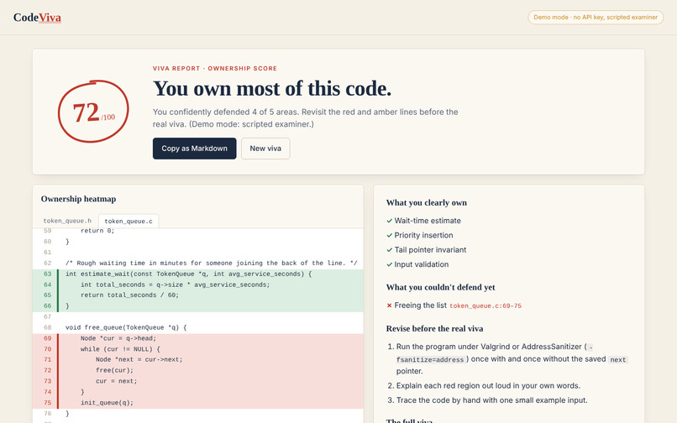Click the 'fsanitize=address' code snippet

click(430, 359)
